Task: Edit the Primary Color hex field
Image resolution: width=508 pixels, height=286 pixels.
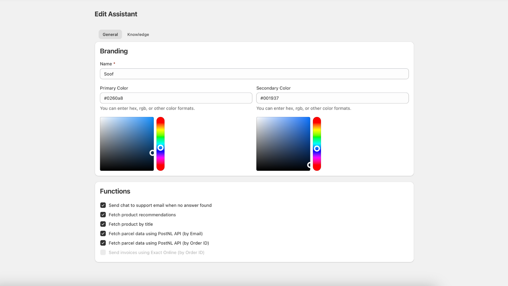Action: pyautogui.click(x=176, y=98)
